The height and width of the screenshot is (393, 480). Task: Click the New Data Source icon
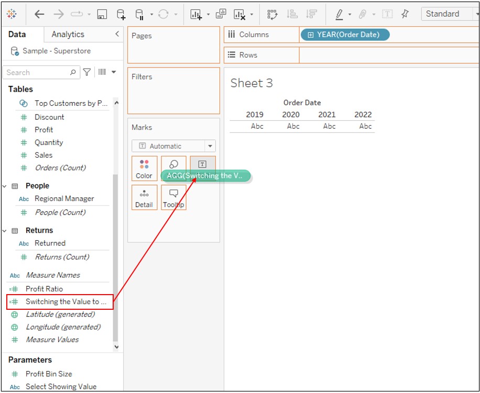click(121, 14)
